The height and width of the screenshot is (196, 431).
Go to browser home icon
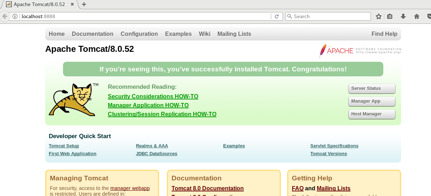click(x=417, y=16)
